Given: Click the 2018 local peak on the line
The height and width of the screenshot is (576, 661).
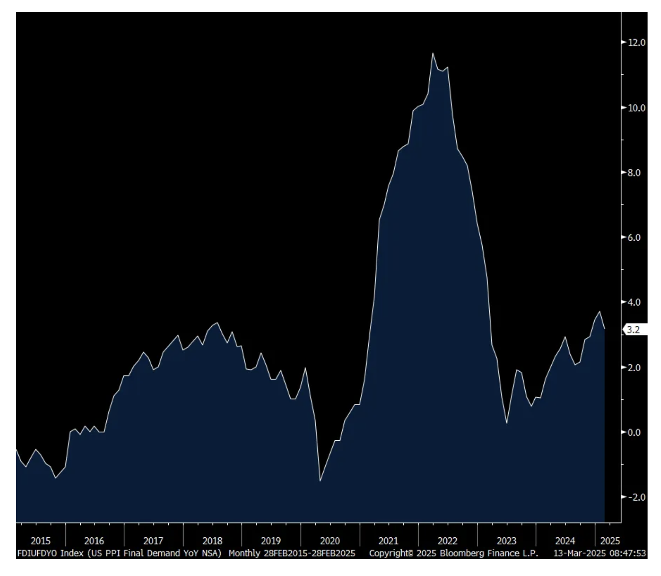Looking at the screenshot, I should [217, 323].
